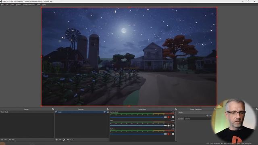Add a new source with plus icon

pyautogui.click(x=56, y=140)
